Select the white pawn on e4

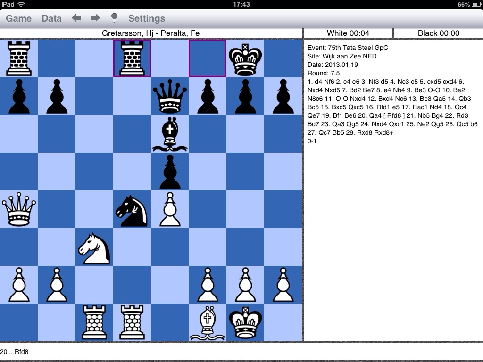[x=170, y=209]
